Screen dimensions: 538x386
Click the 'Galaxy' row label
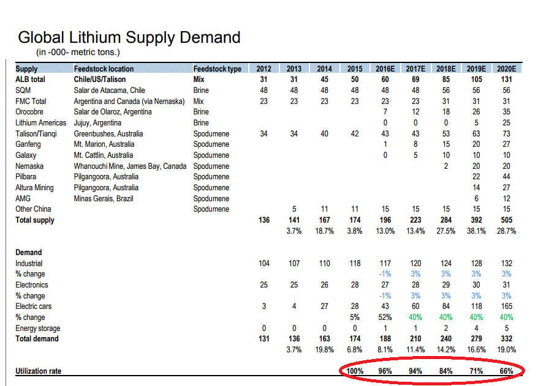(26, 155)
